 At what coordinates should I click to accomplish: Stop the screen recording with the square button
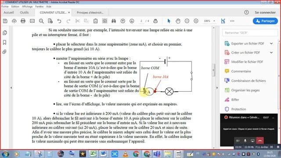pos(278,147)
